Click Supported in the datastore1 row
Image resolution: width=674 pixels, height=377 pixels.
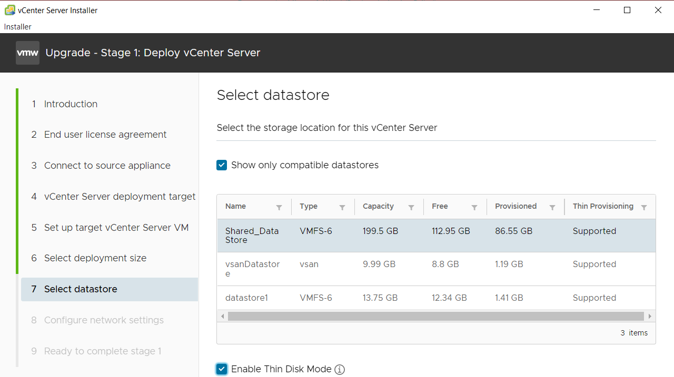(594, 298)
